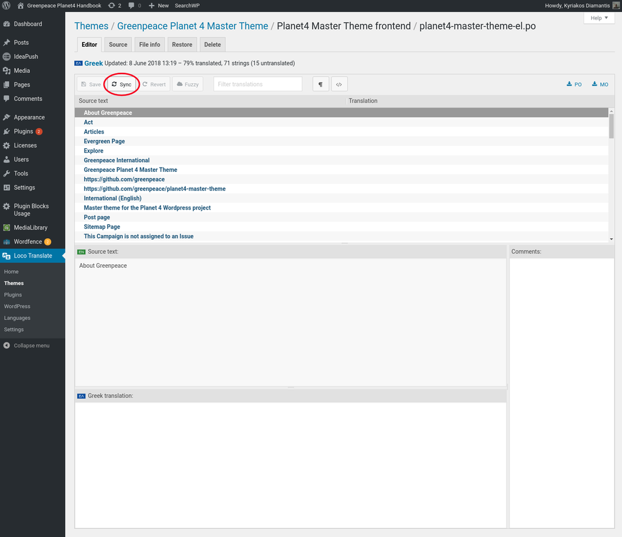The image size is (622, 537).
Task: Select the 'Act' source string
Action: [x=341, y=122]
